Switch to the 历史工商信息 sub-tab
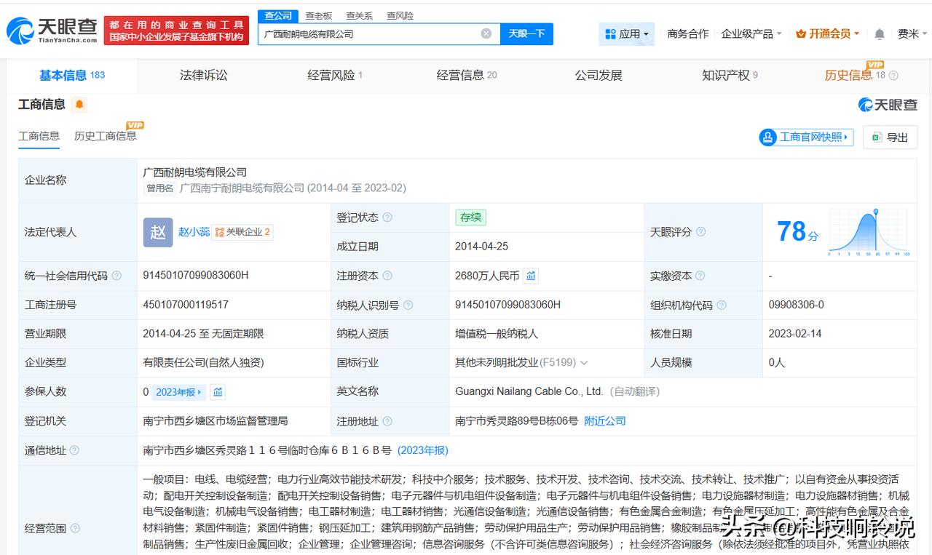Viewport: 932px width, 555px height. pos(105,136)
